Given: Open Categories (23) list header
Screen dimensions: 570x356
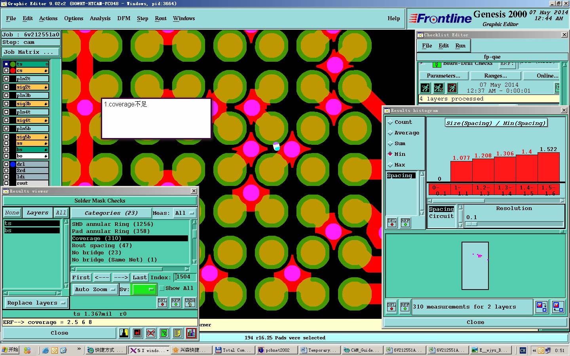Looking at the screenshot, I should pyautogui.click(x=111, y=213).
